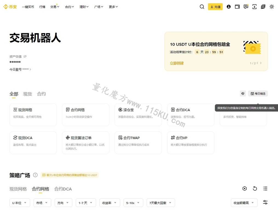Viewport: 278px width, 210px height.
Task: Open the 市场 dropdown
Action: (x=42, y=203)
